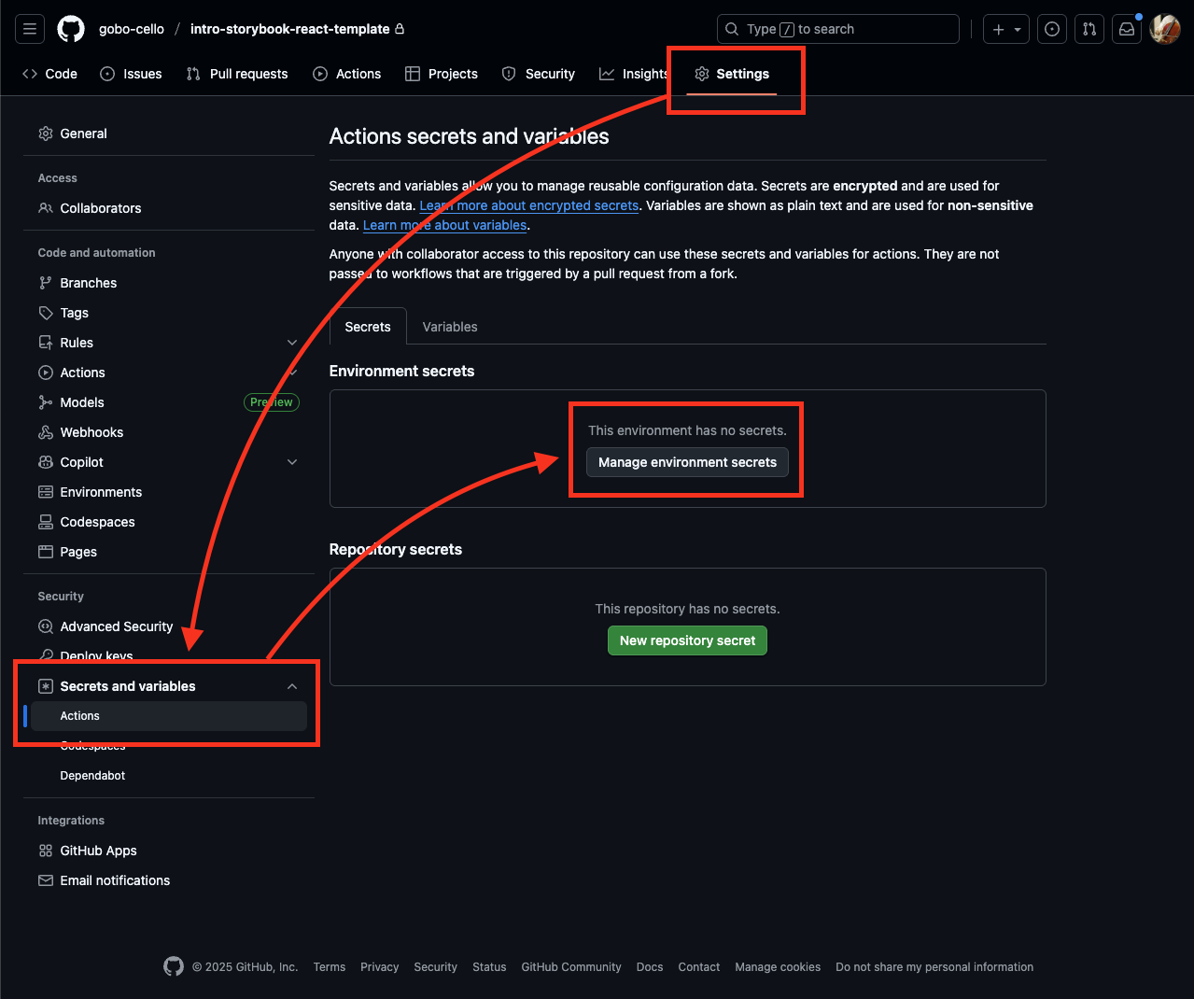Click the Email notifications envelope icon
The image size is (1194, 999).
46,880
